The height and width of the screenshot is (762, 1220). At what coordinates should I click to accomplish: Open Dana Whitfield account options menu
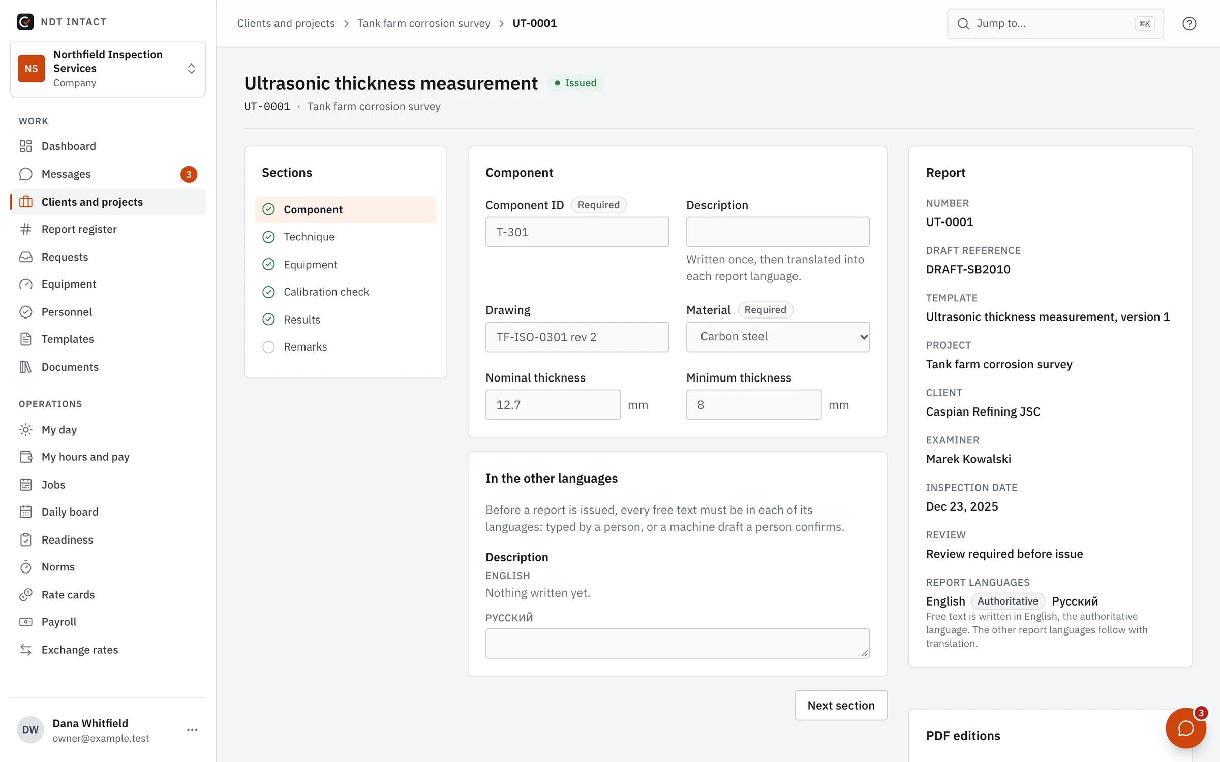tap(192, 730)
